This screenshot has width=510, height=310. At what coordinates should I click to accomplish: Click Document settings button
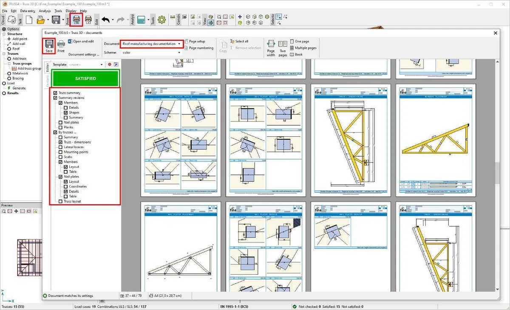coord(83,54)
